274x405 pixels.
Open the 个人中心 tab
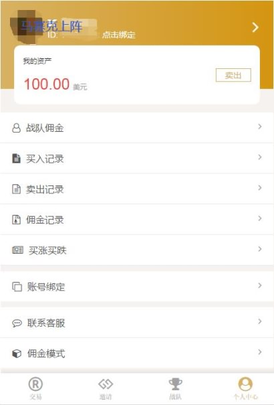point(245,388)
